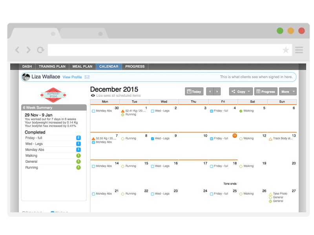Click Liza Wallace's profile avatar
The image size is (314, 235).
(x=26, y=77)
